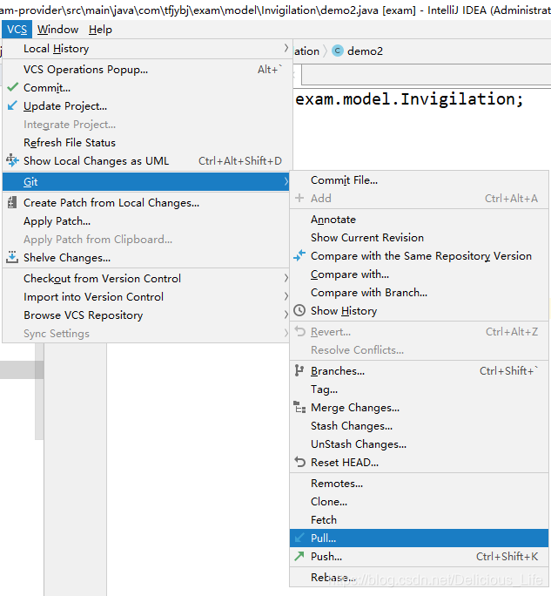Select the Git menu entry
Screen dimensions: 551x596
coord(146,182)
